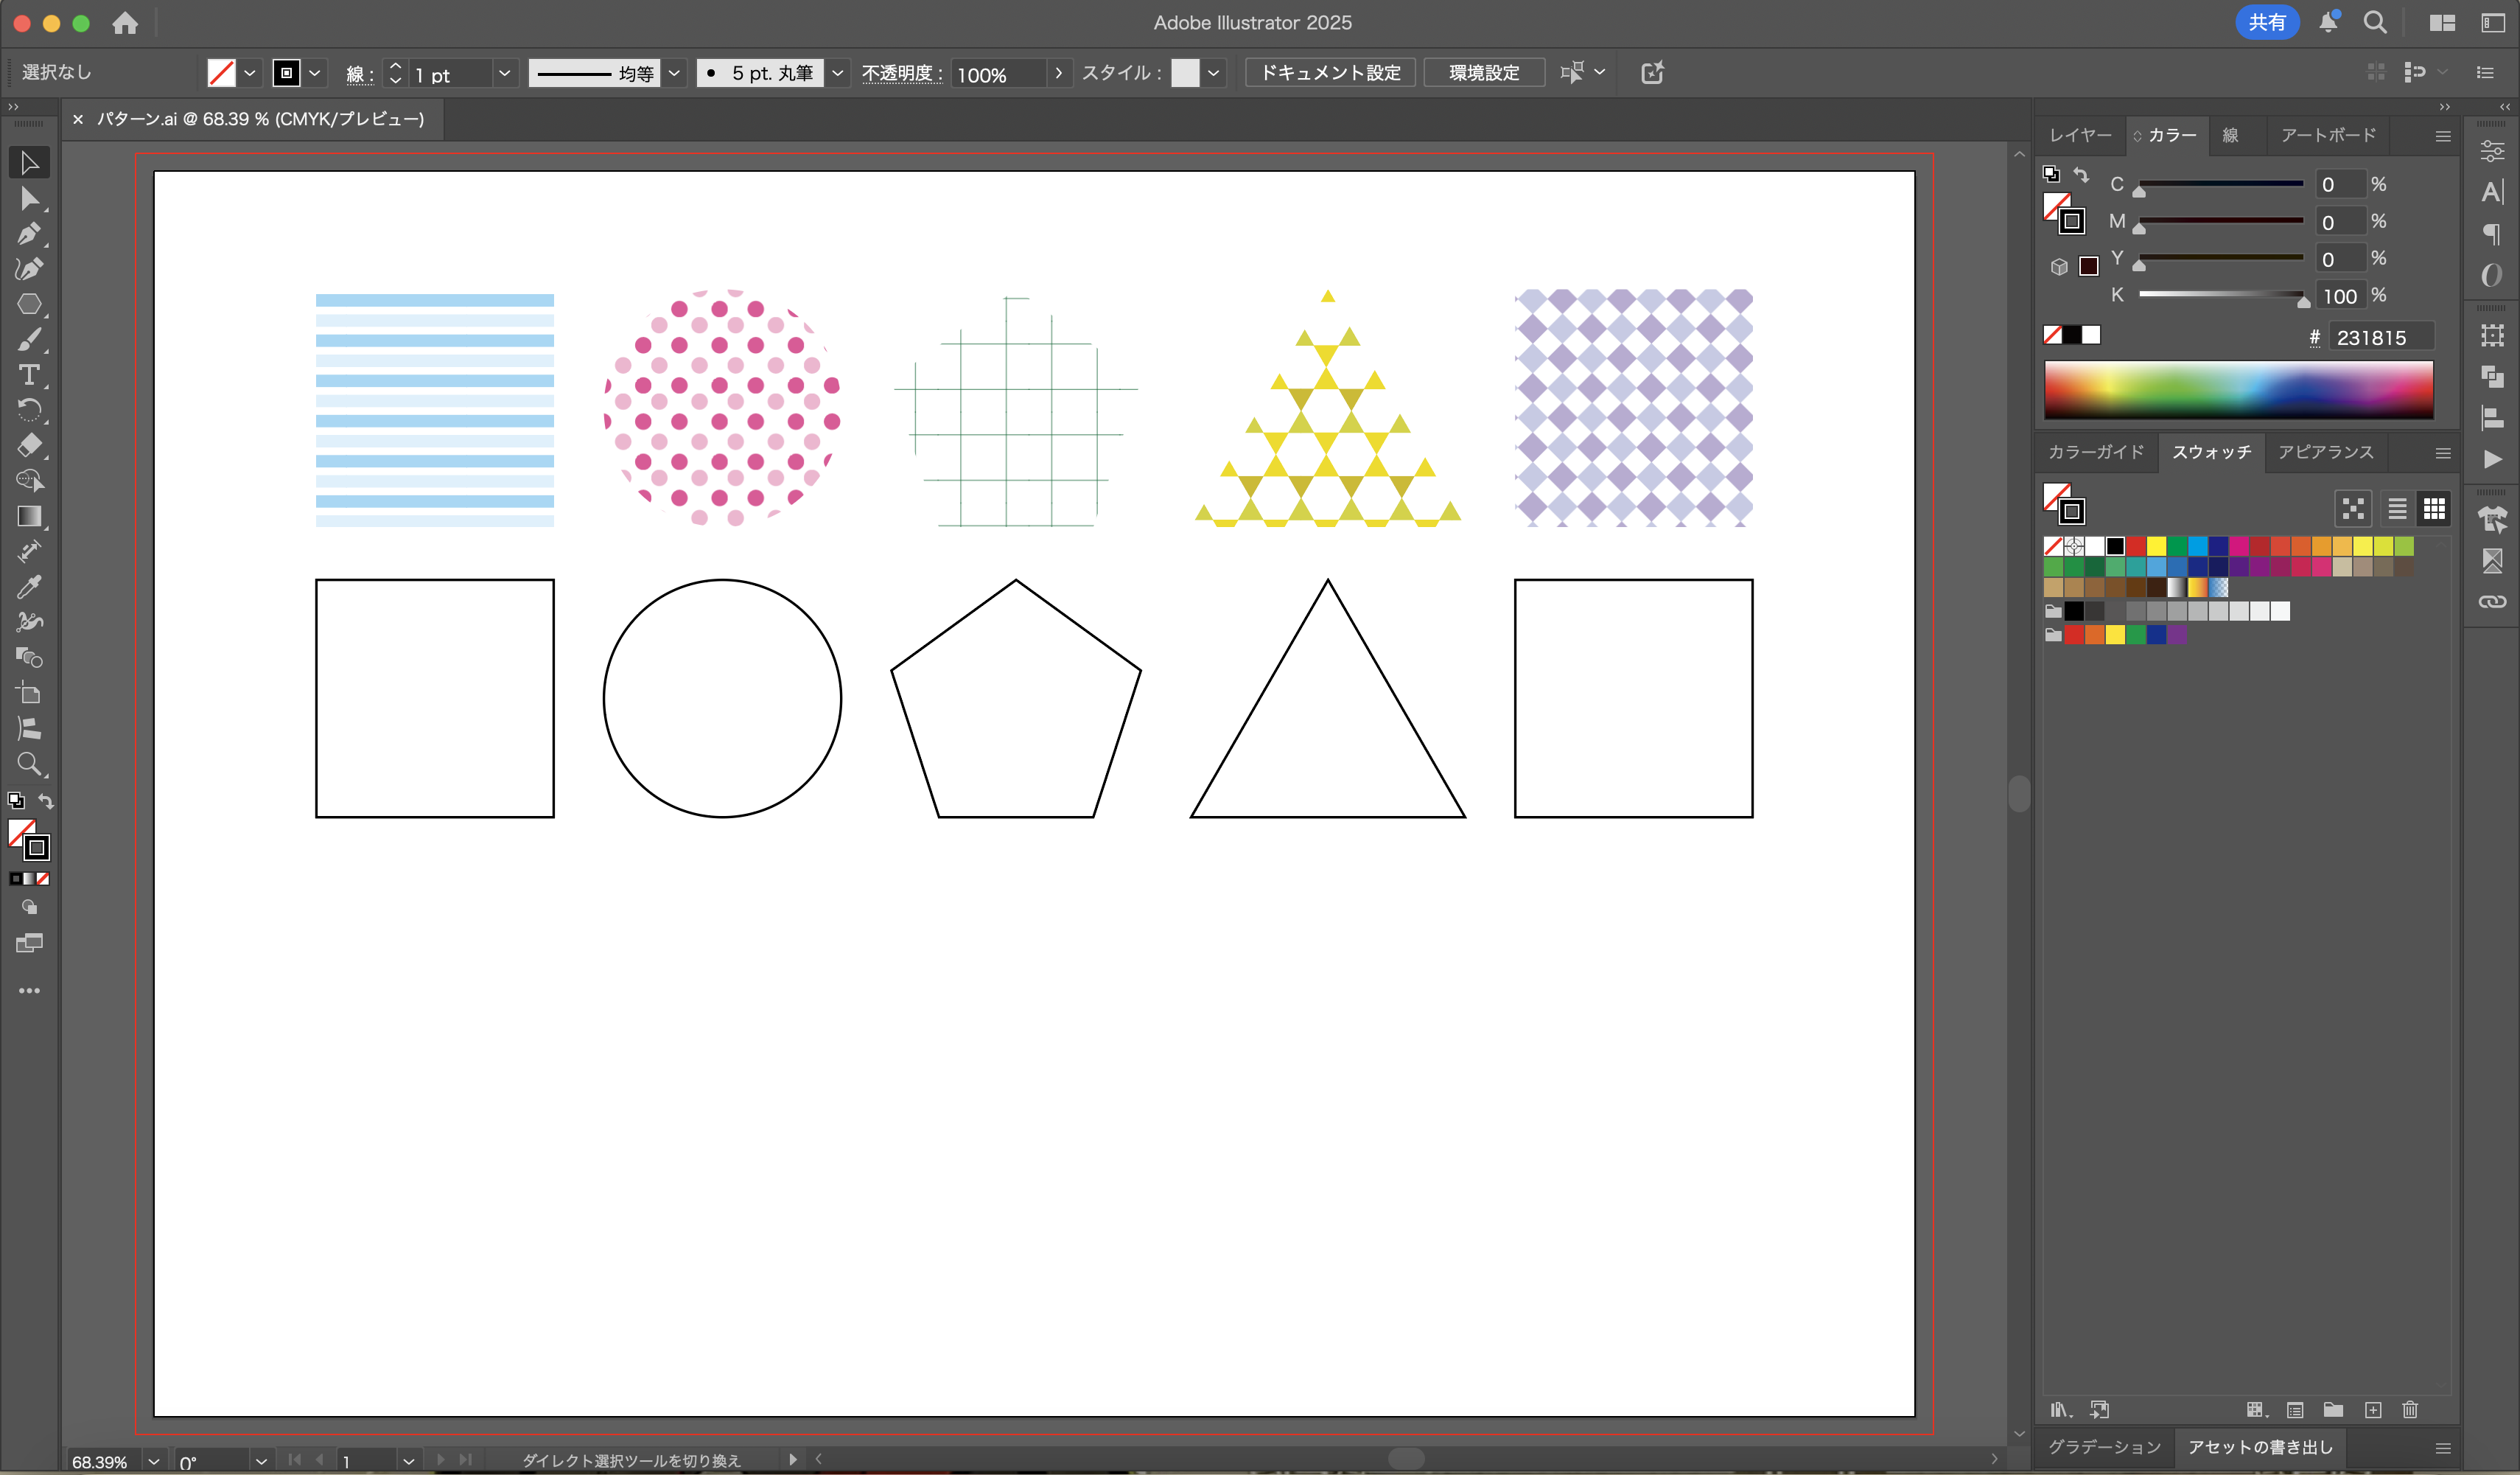Select the Rotate tool
This screenshot has height=1475, width=2520.
pyautogui.click(x=29, y=411)
